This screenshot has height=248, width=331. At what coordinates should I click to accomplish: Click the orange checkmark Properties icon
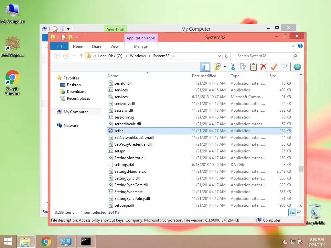click(274, 67)
